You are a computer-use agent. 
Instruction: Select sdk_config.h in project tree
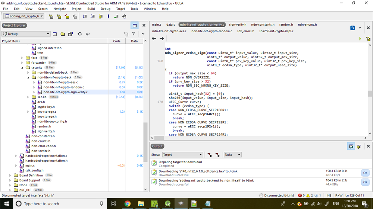click(34, 171)
